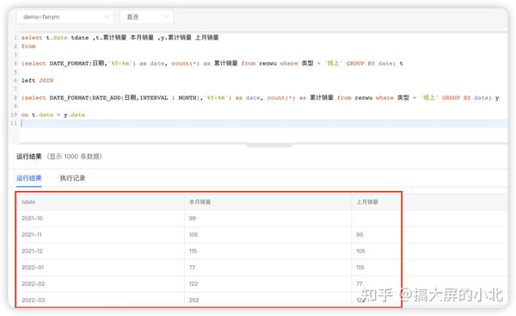Image resolution: width=516 pixels, height=316 pixels.
Task: Click the 'from' keyword on line 2
Action: click(28, 46)
